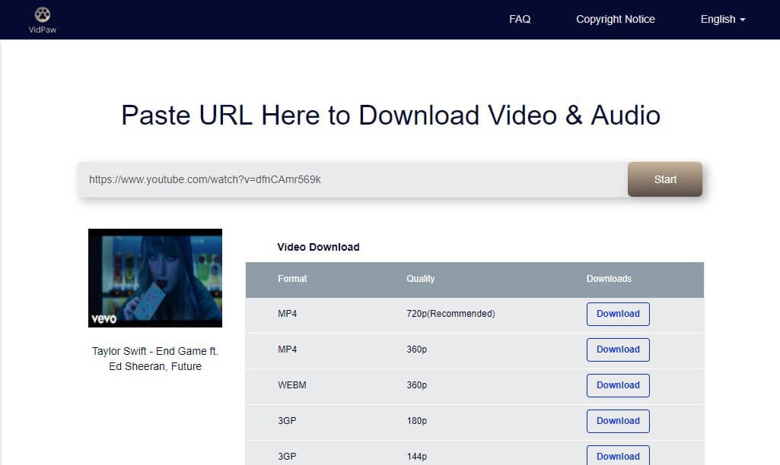Screen dimensions: 780x465
Task: Open the FAQ page
Action: [519, 20]
